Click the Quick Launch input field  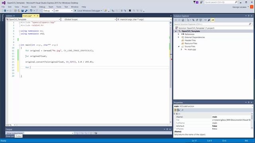[219, 2]
